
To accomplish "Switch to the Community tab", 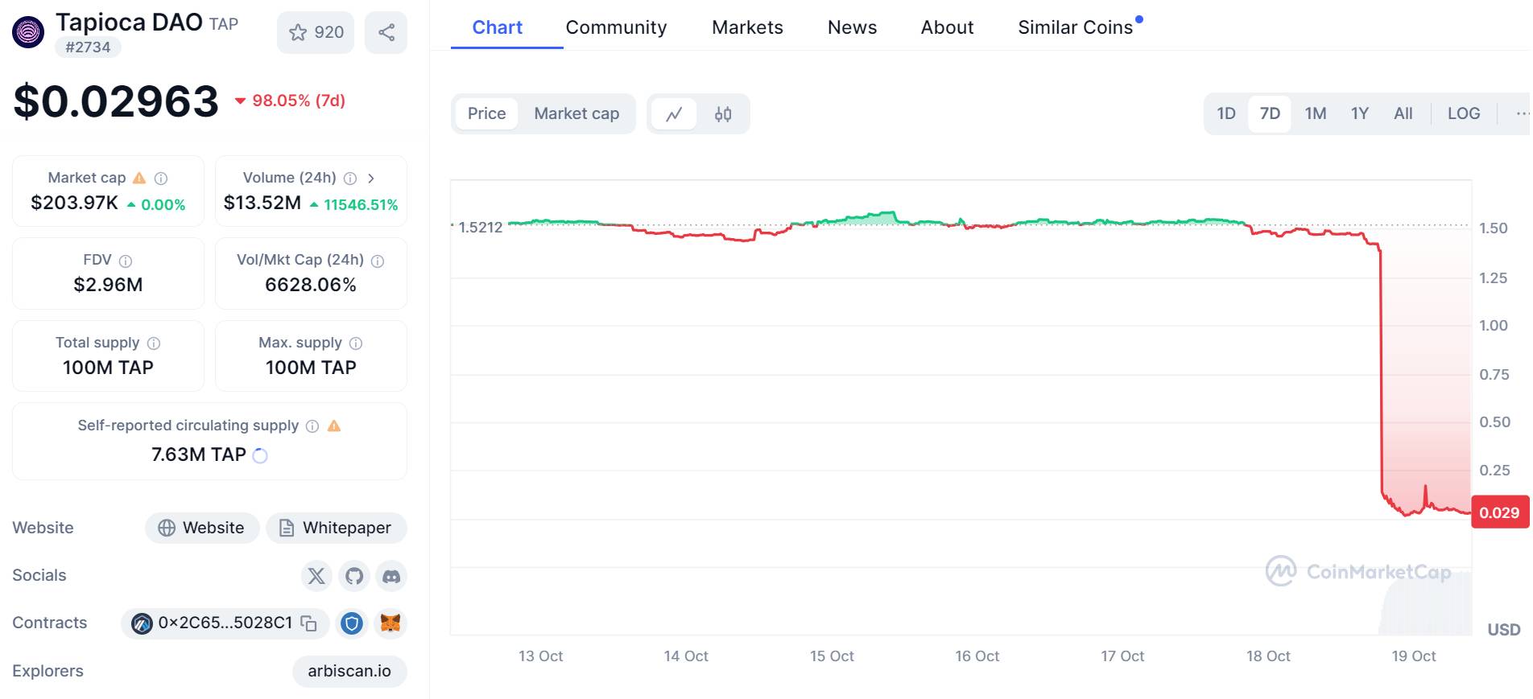I will point(616,27).
